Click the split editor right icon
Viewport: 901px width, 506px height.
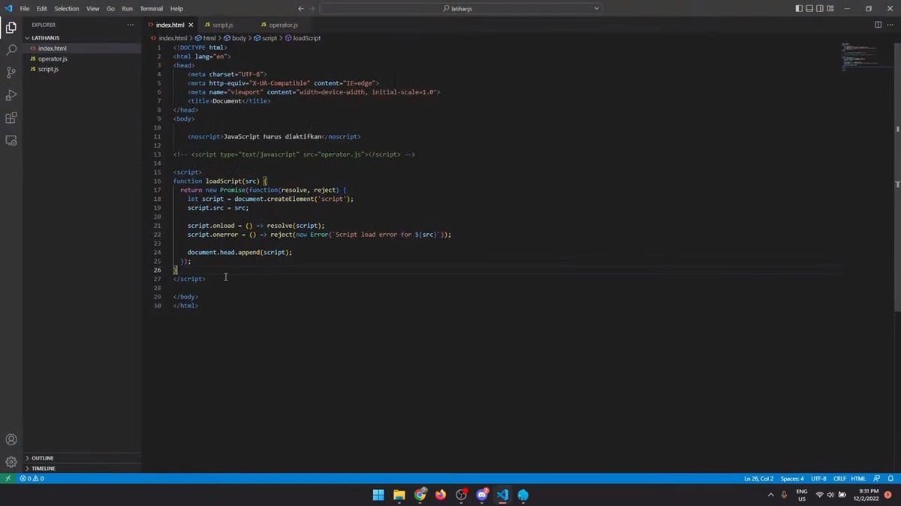[x=878, y=25]
